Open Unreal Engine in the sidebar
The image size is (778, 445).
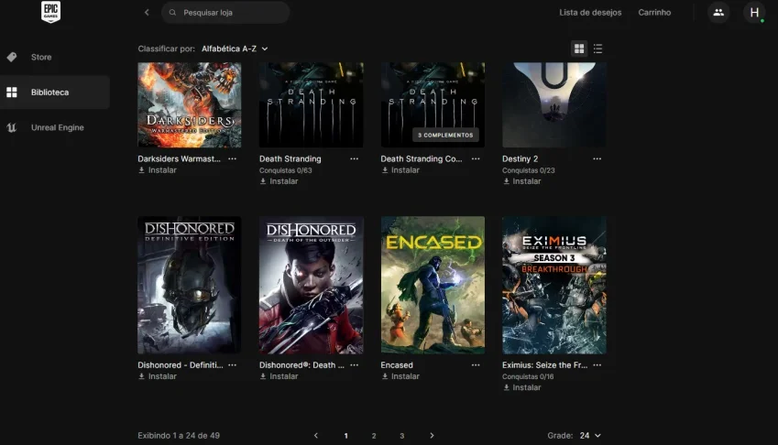click(x=55, y=127)
